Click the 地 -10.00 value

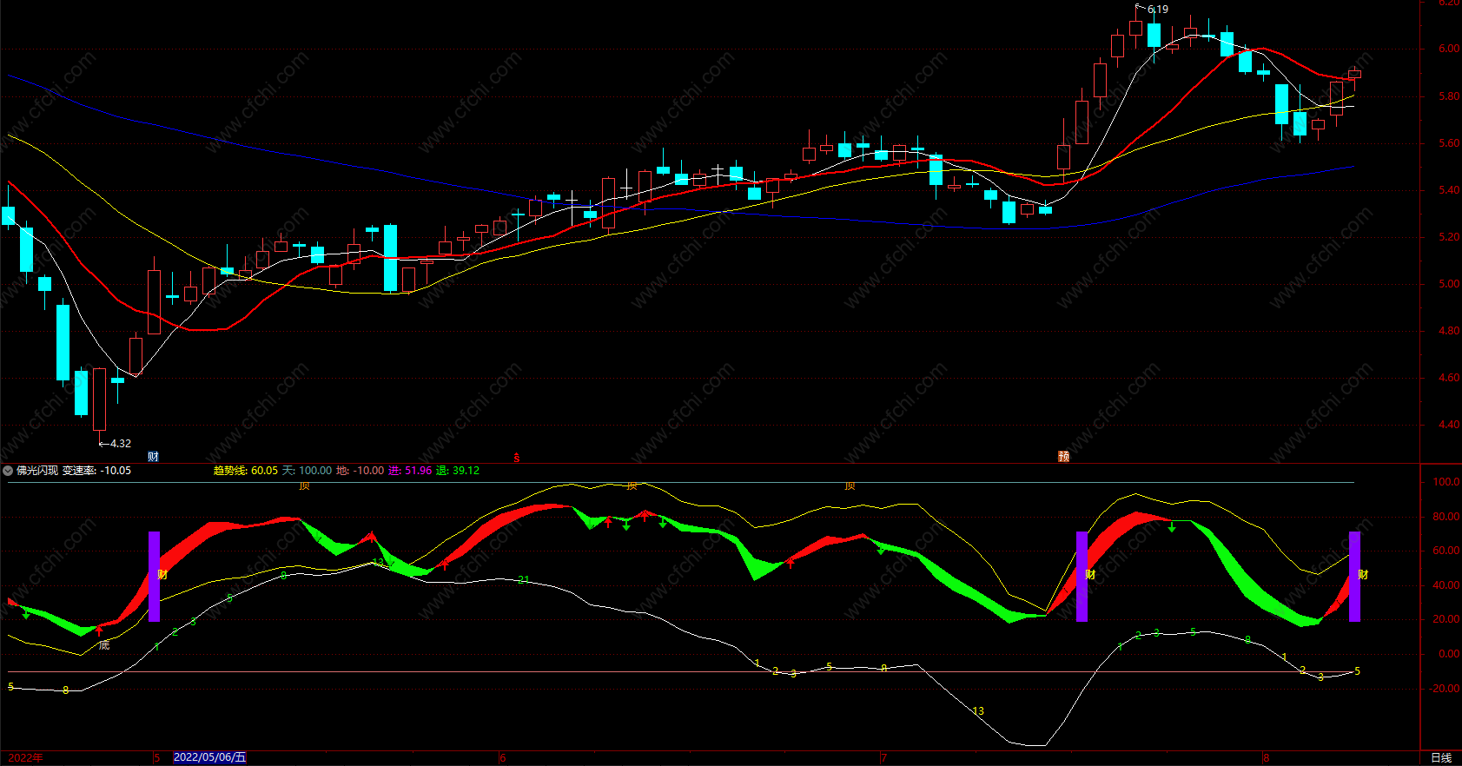click(360, 471)
